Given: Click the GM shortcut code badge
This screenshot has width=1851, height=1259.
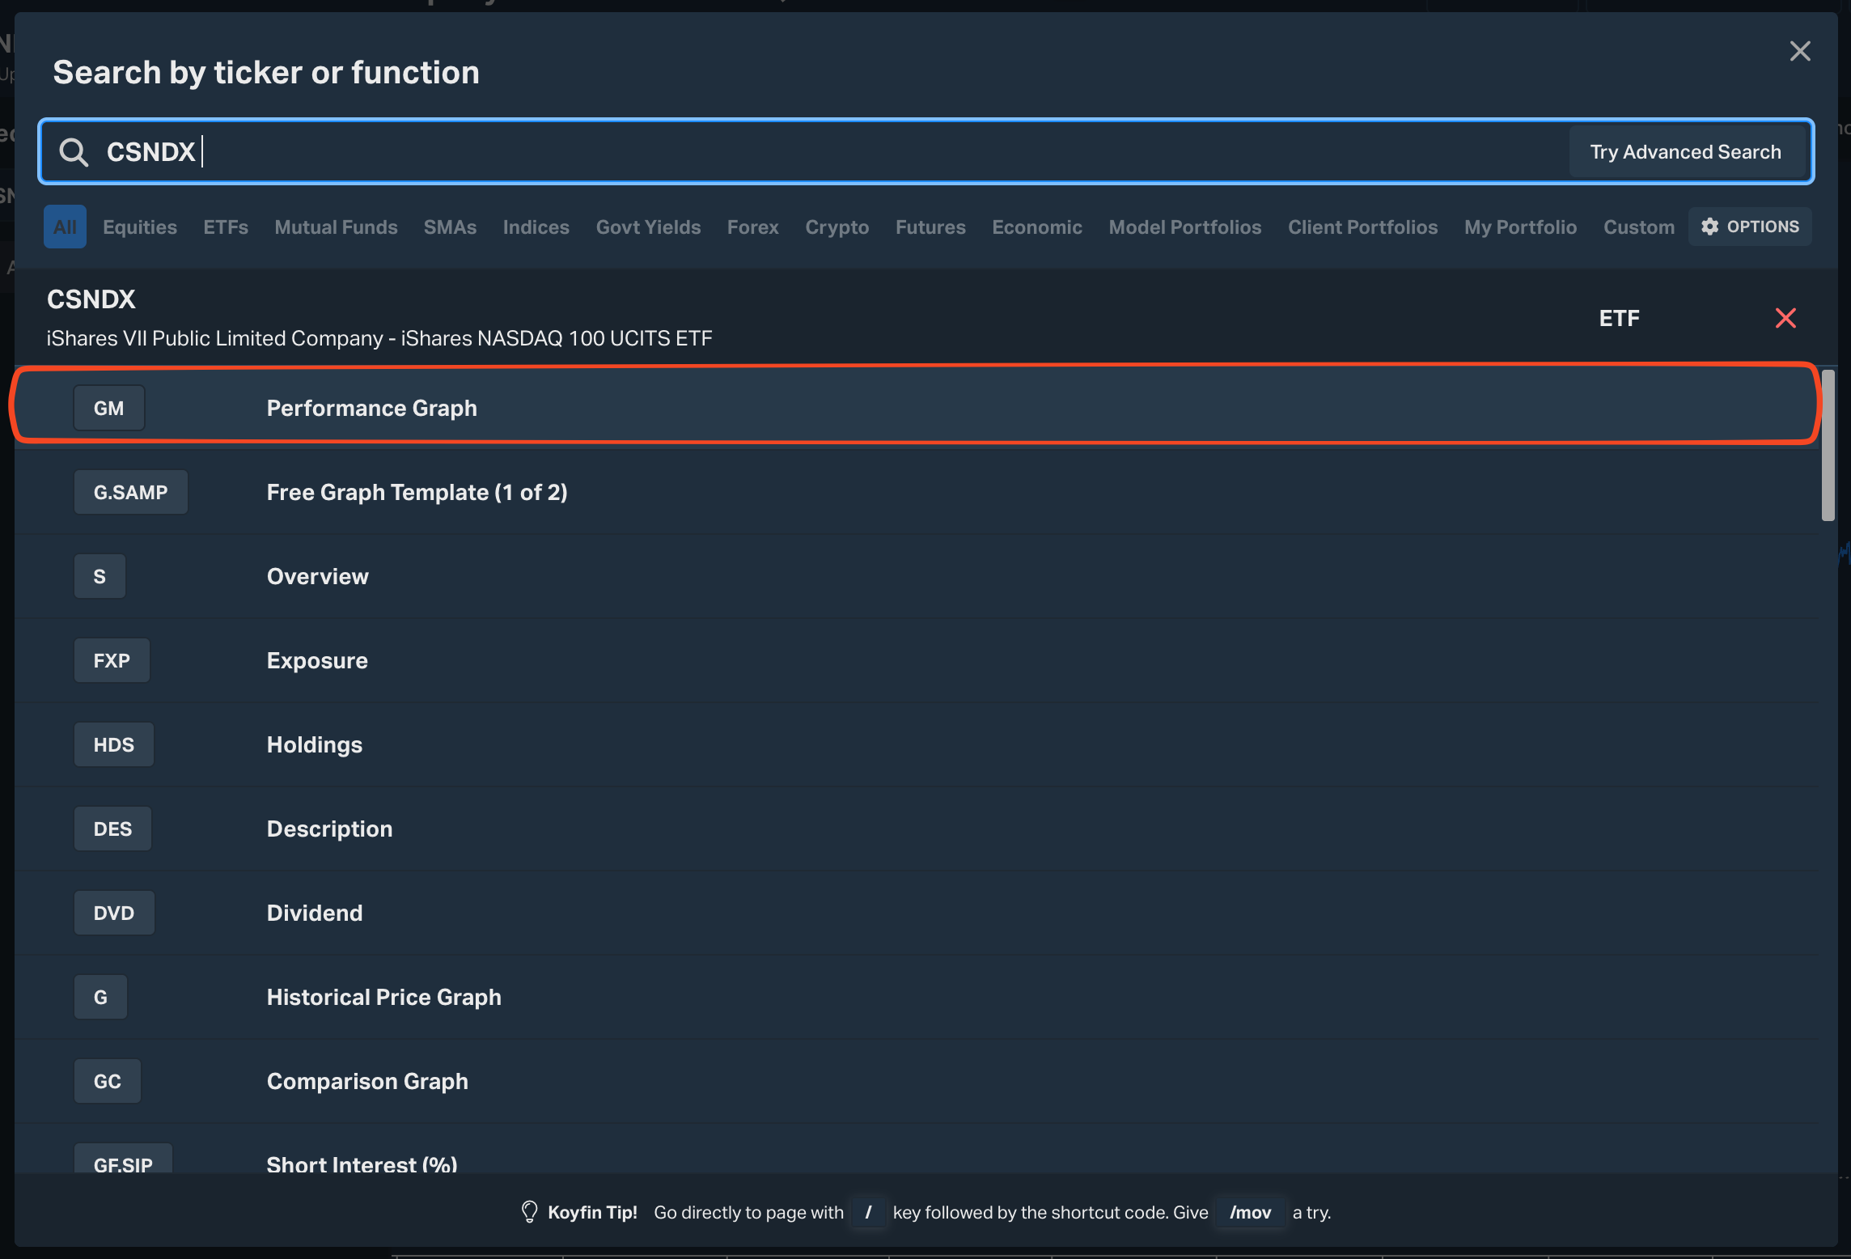Looking at the screenshot, I should 109,408.
